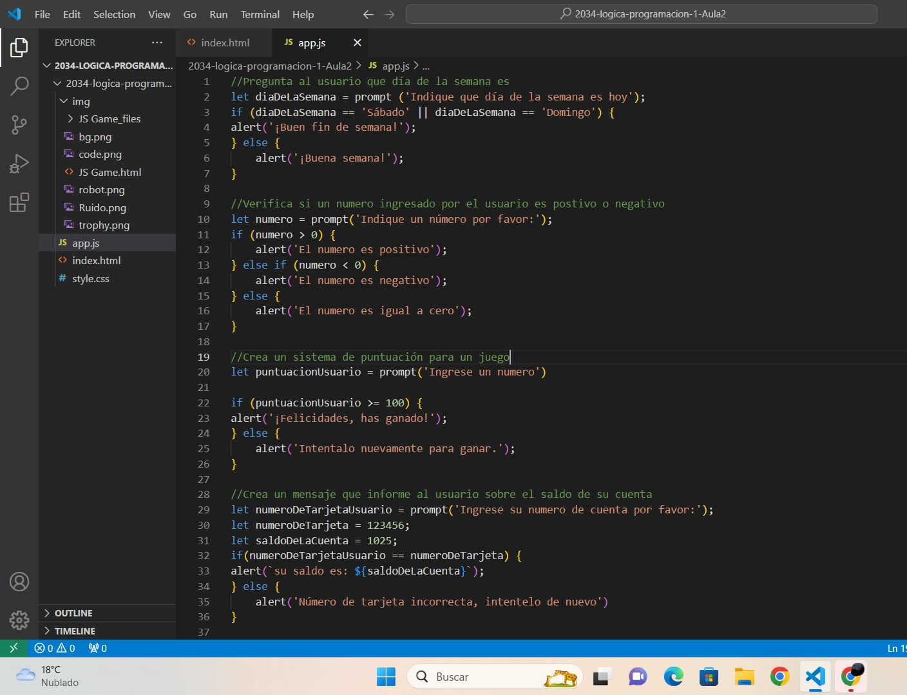Screen dimensions: 907x695
Task: Open index.html in the file tree
Action: (x=107, y=260)
